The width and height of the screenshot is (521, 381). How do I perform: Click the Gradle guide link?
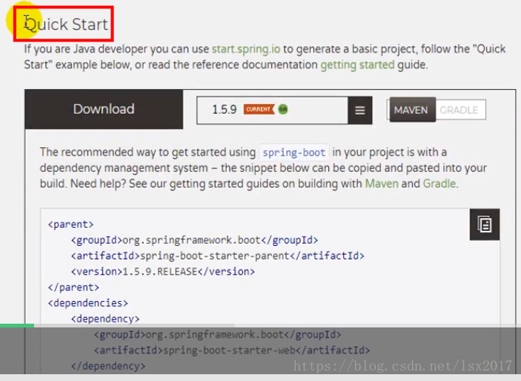click(439, 183)
